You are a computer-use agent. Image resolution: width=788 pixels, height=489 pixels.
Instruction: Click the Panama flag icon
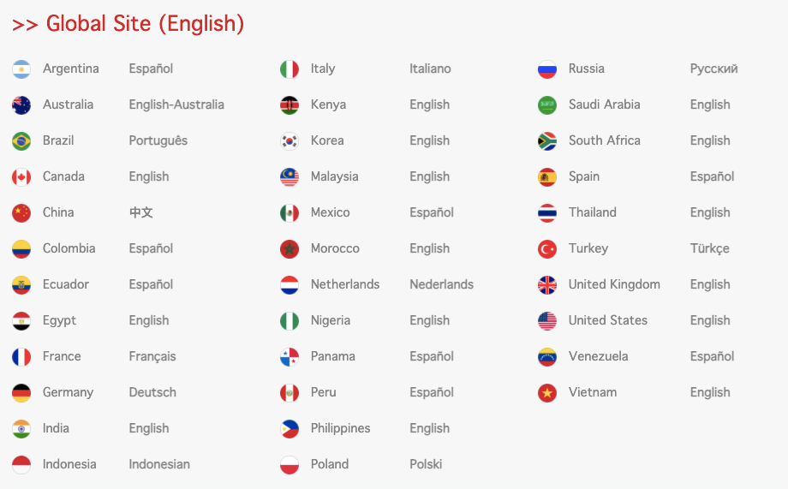click(290, 357)
